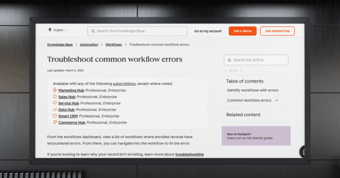Click the Get a demo button

coord(242,31)
